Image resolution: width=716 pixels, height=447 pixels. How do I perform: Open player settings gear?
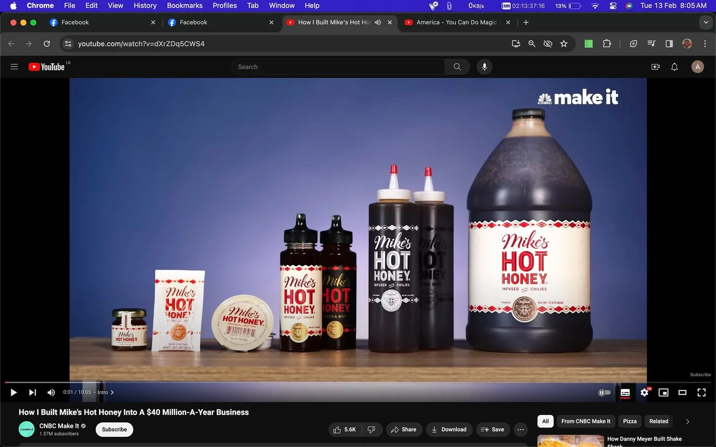click(x=644, y=393)
